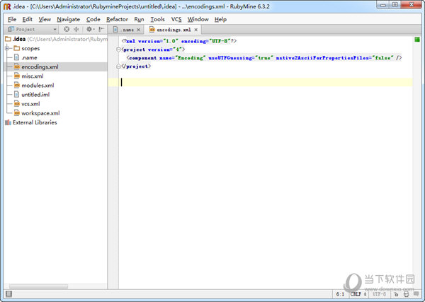
Task: Click the misc.xml file icon
Action: (x=17, y=76)
